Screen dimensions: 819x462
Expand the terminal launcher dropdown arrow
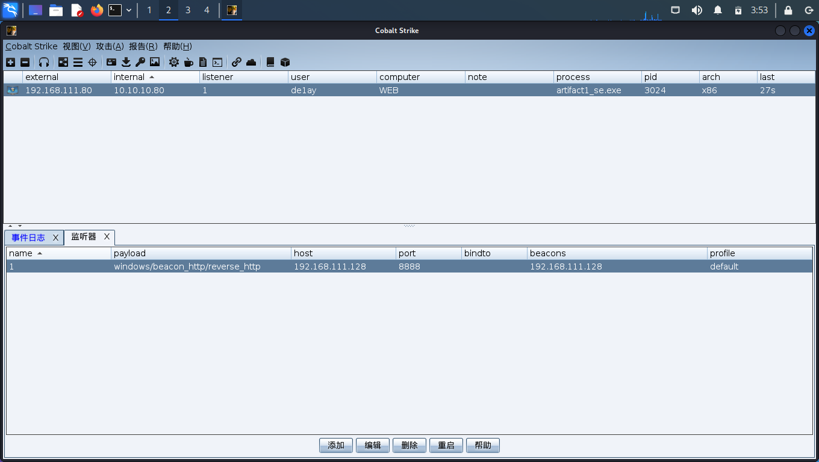(x=129, y=10)
